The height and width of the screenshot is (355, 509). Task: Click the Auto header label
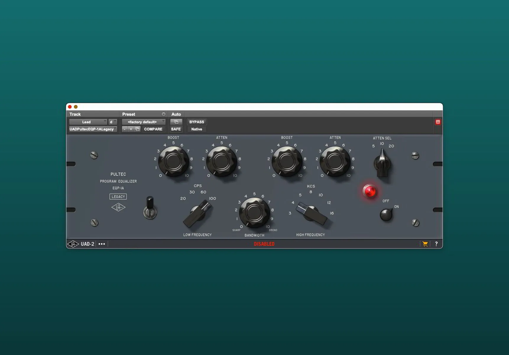click(x=176, y=114)
